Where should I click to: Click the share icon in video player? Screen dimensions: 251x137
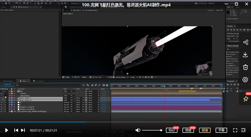tap(245, 42)
